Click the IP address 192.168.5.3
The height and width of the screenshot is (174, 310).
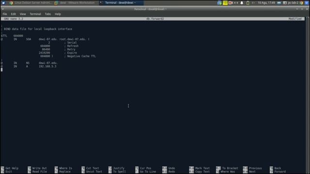click(47, 67)
